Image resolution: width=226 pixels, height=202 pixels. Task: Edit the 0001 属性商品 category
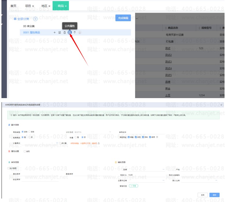pyautogui.click(x=60, y=33)
